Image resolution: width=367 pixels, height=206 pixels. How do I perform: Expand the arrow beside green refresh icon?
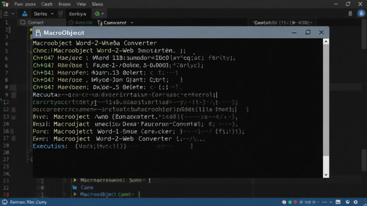(x=103, y=14)
